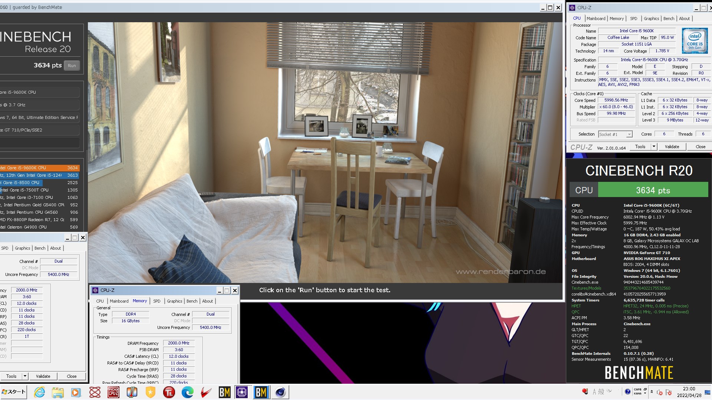This screenshot has height=400, width=712.
Task: Click the IME red ball icon in language bar
Action: (x=585, y=391)
